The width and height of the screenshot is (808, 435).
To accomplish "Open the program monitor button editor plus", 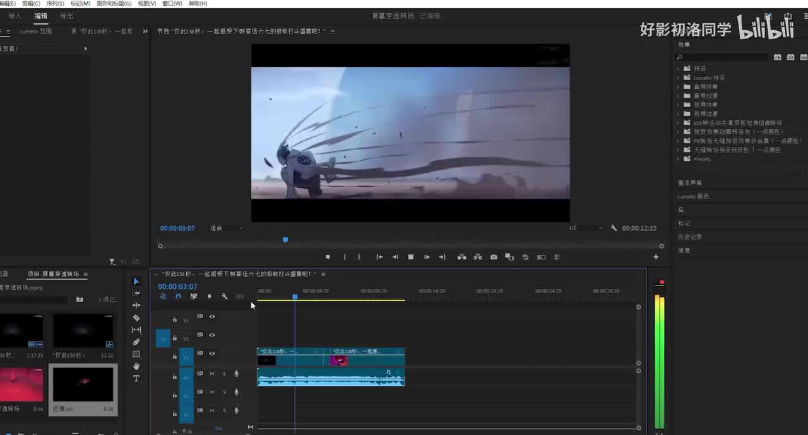I will (x=656, y=257).
